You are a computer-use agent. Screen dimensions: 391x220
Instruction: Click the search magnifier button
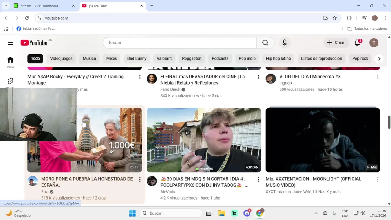tap(265, 42)
